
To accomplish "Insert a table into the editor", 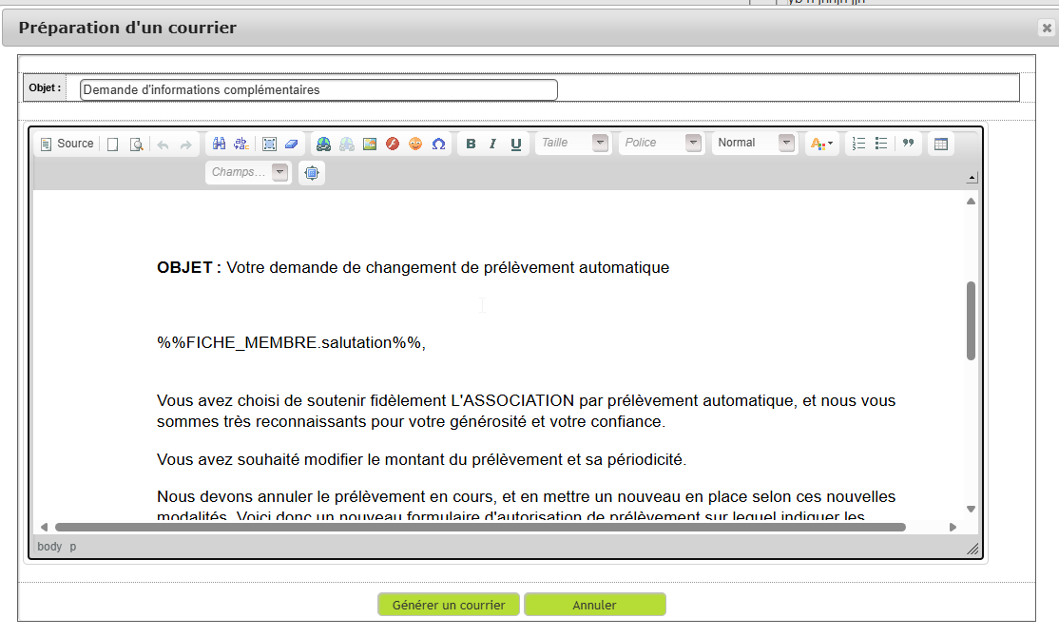I will pyautogui.click(x=941, y=144).
